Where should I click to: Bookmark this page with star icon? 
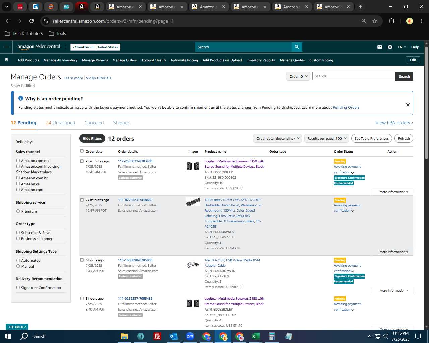click(x=375, y=21)
